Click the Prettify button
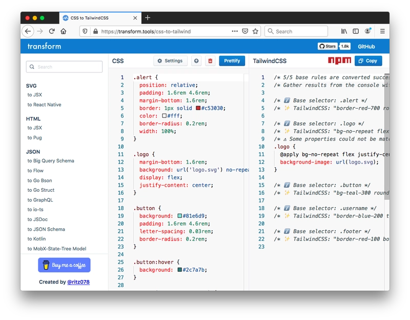The width and height of the screenshot is (410, 320). 232,61
